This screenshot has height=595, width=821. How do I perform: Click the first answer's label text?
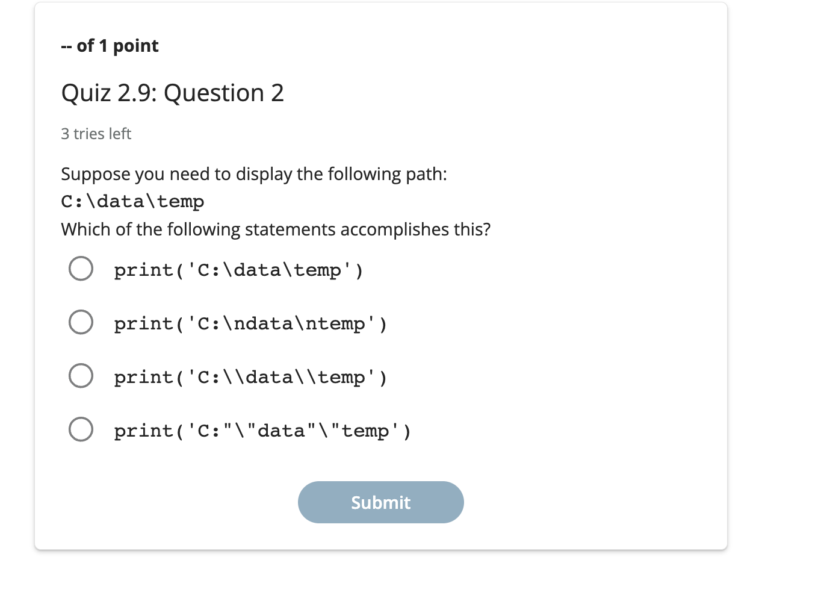(238, 270)
